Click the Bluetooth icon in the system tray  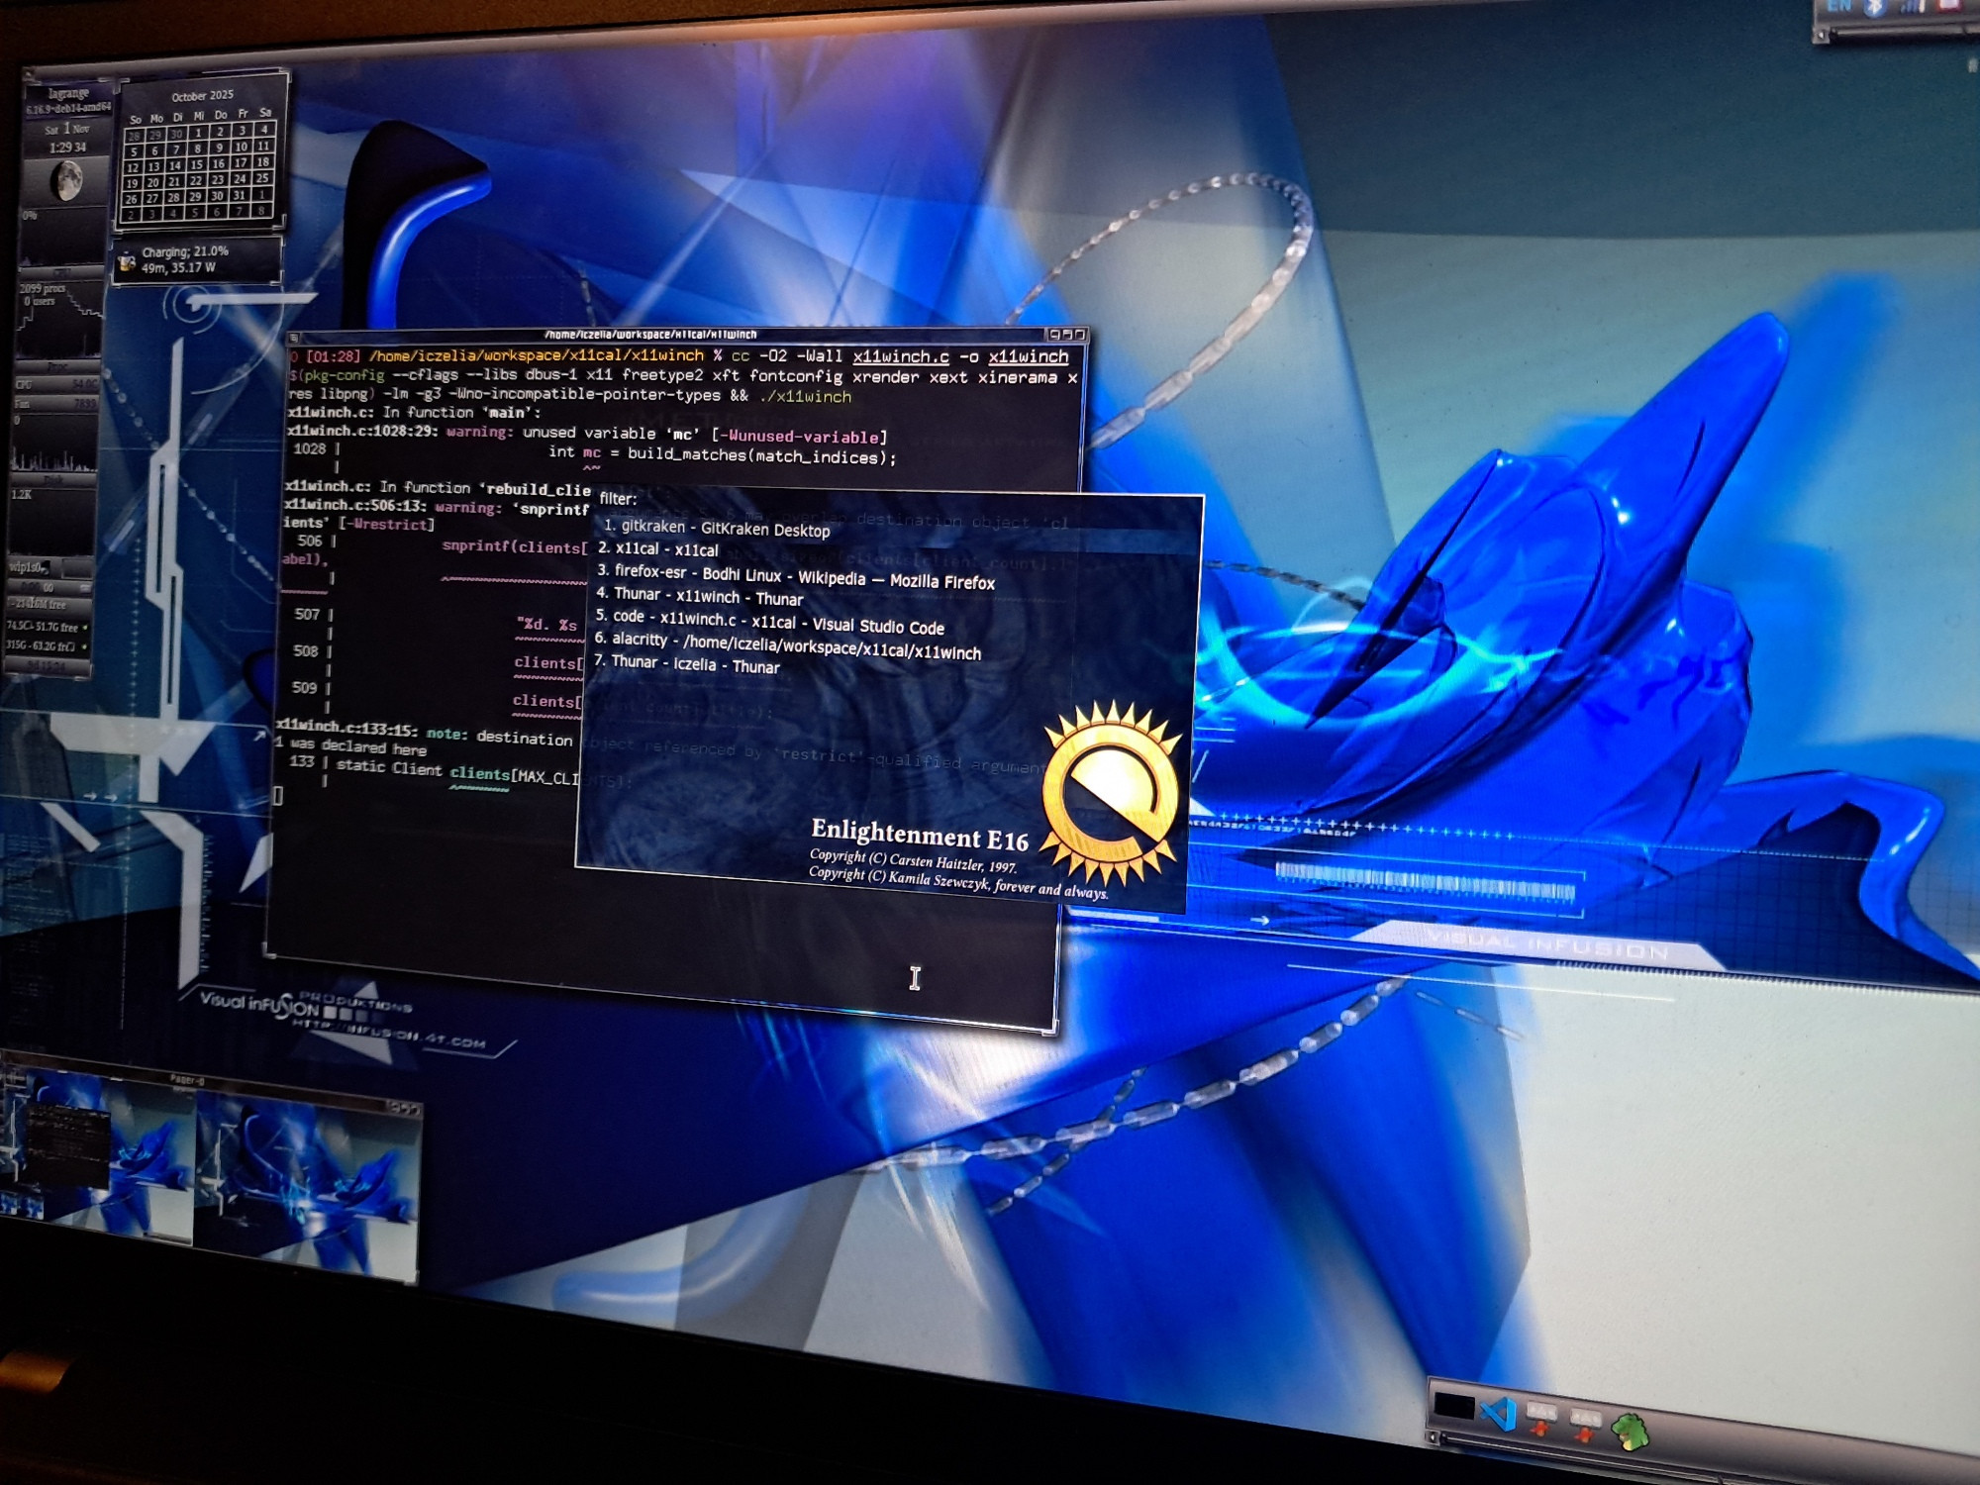tap(1874, 10)
